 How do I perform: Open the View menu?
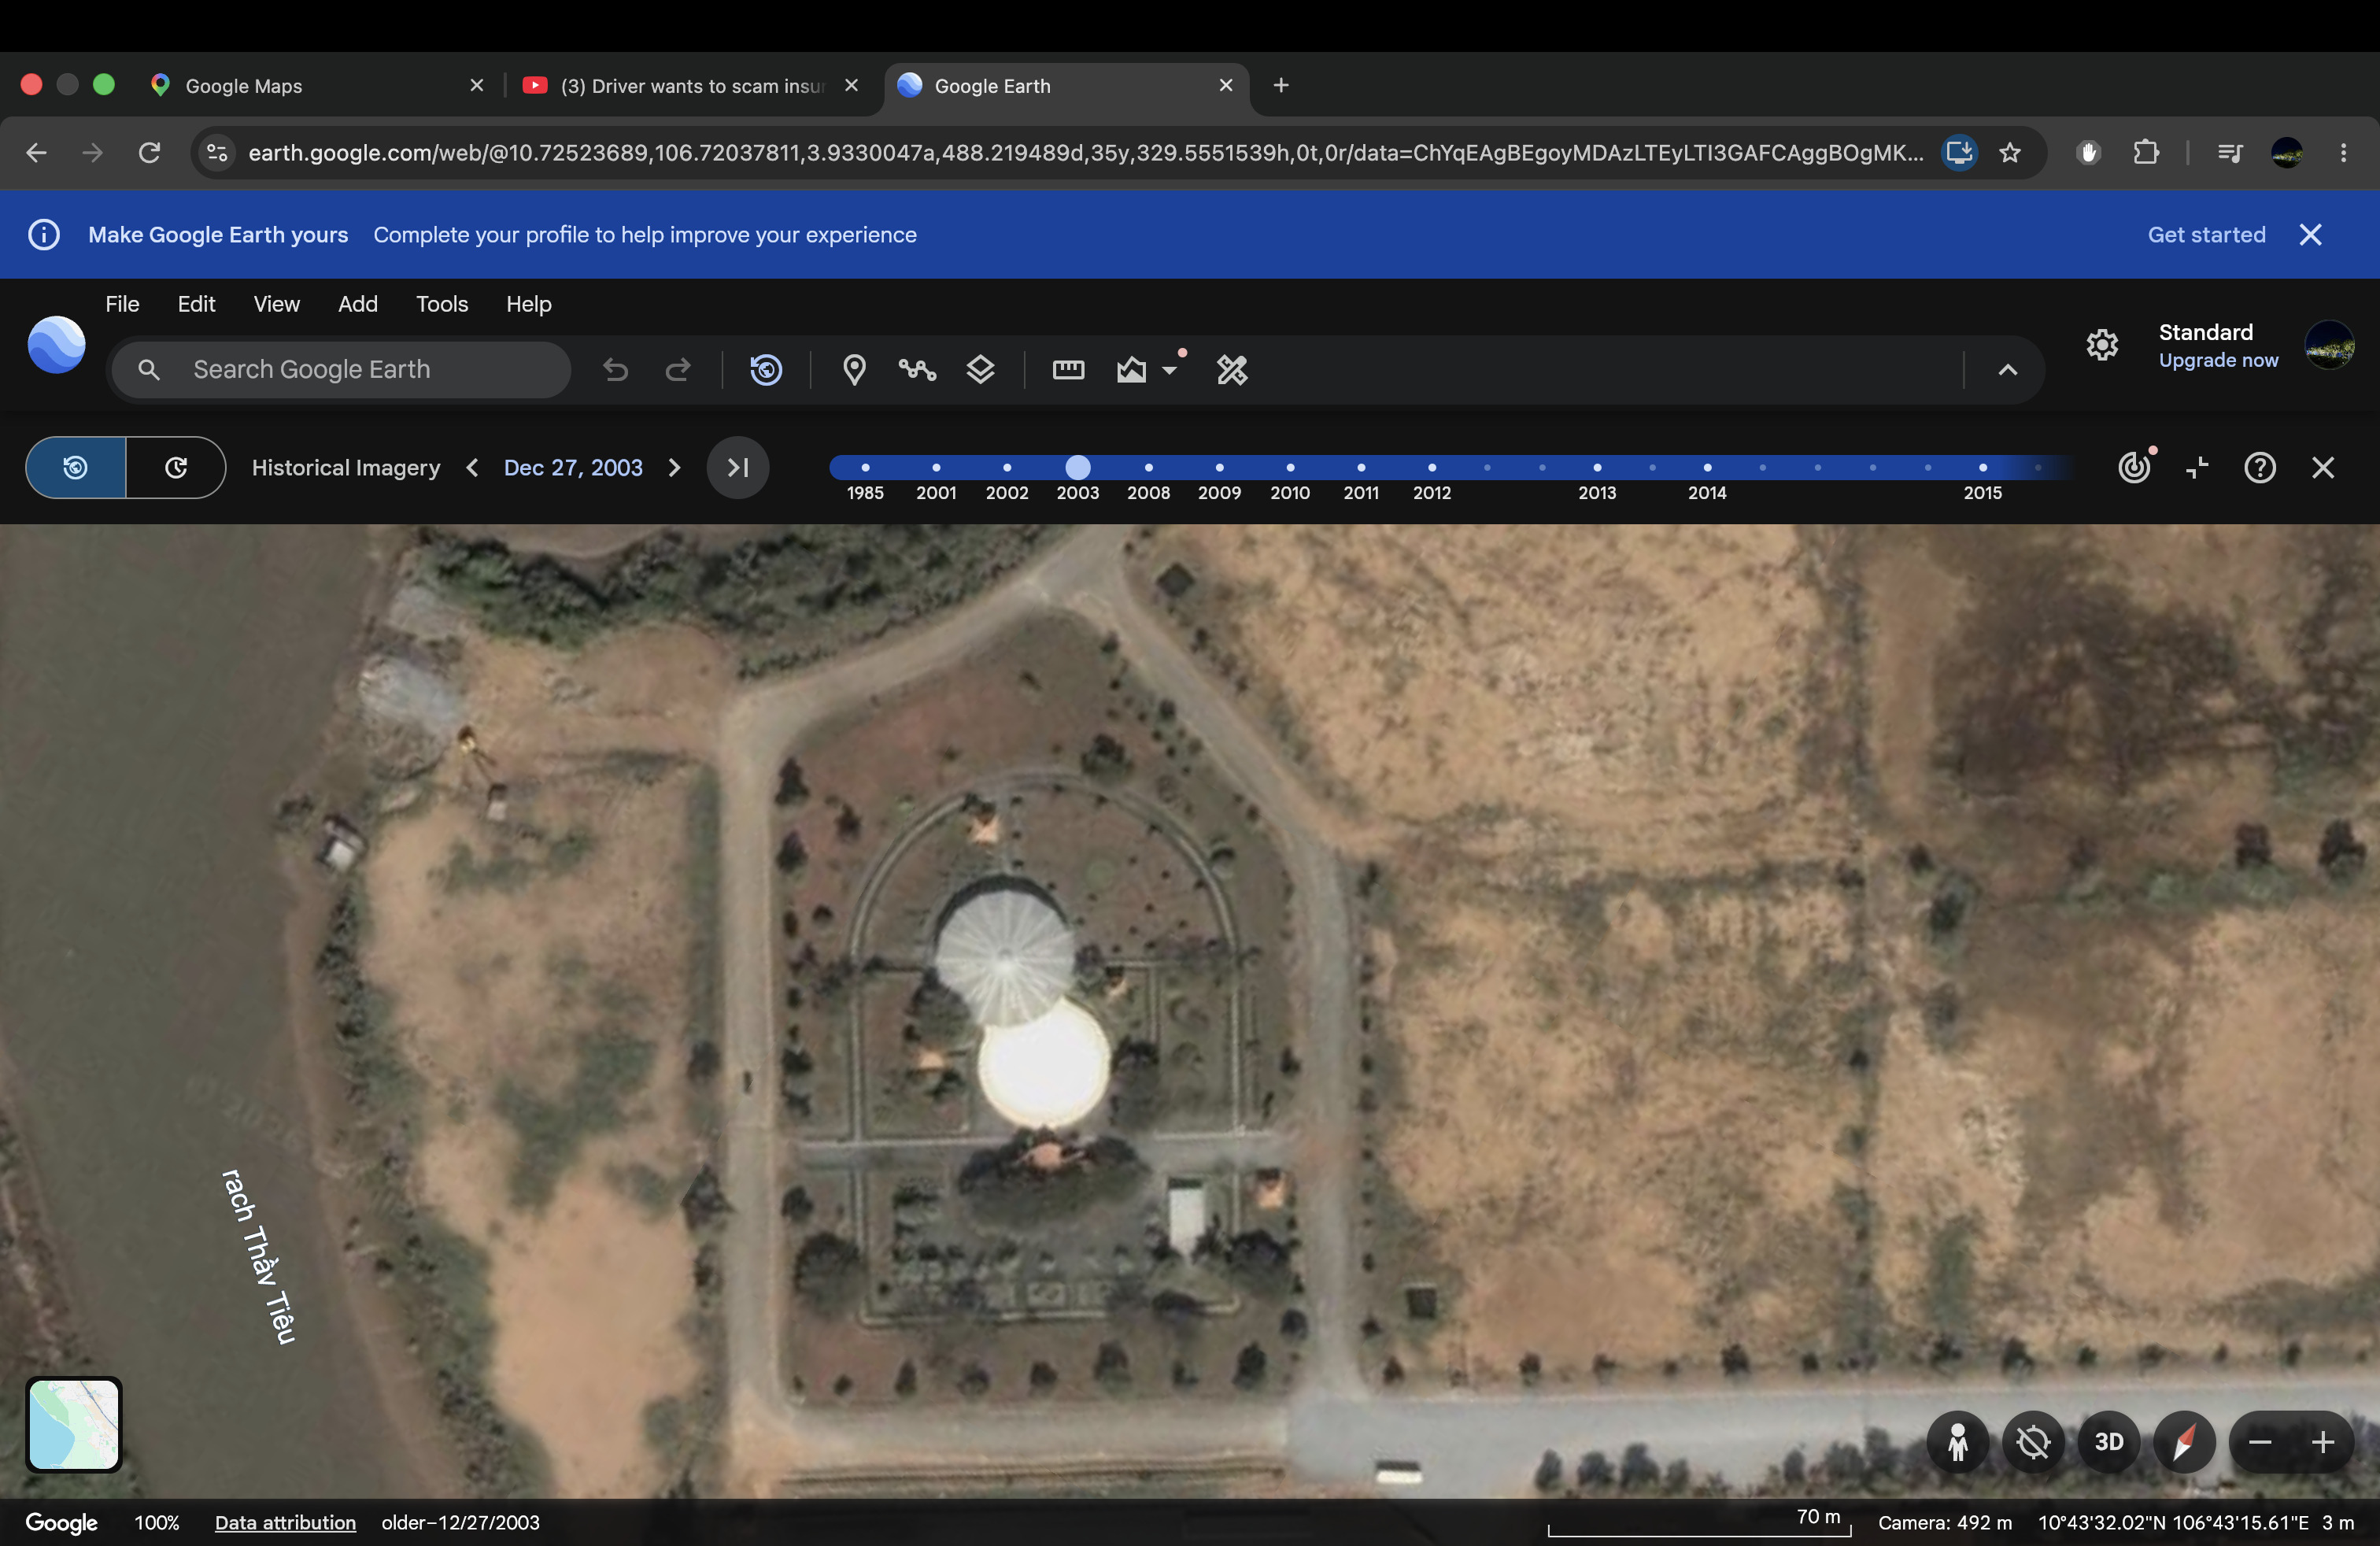[276, 304]
